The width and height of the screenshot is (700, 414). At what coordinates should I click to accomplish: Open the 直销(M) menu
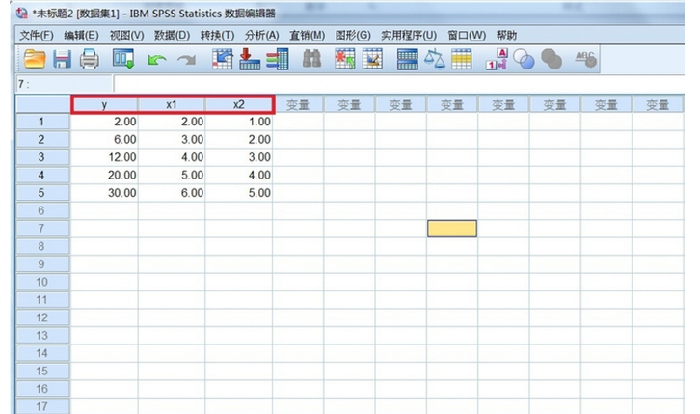coord(307,36)
